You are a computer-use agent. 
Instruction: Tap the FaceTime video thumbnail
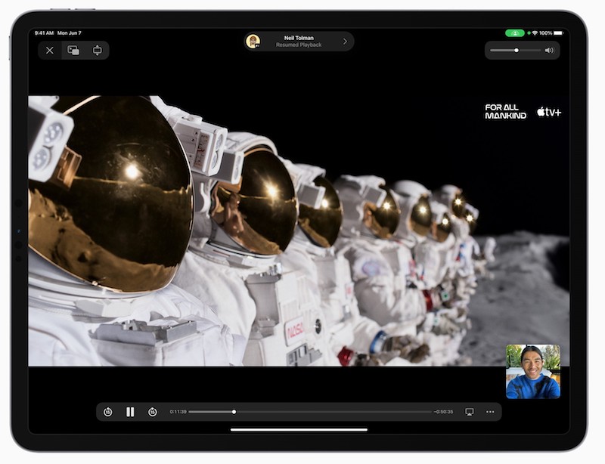click(x=533, y=372)
